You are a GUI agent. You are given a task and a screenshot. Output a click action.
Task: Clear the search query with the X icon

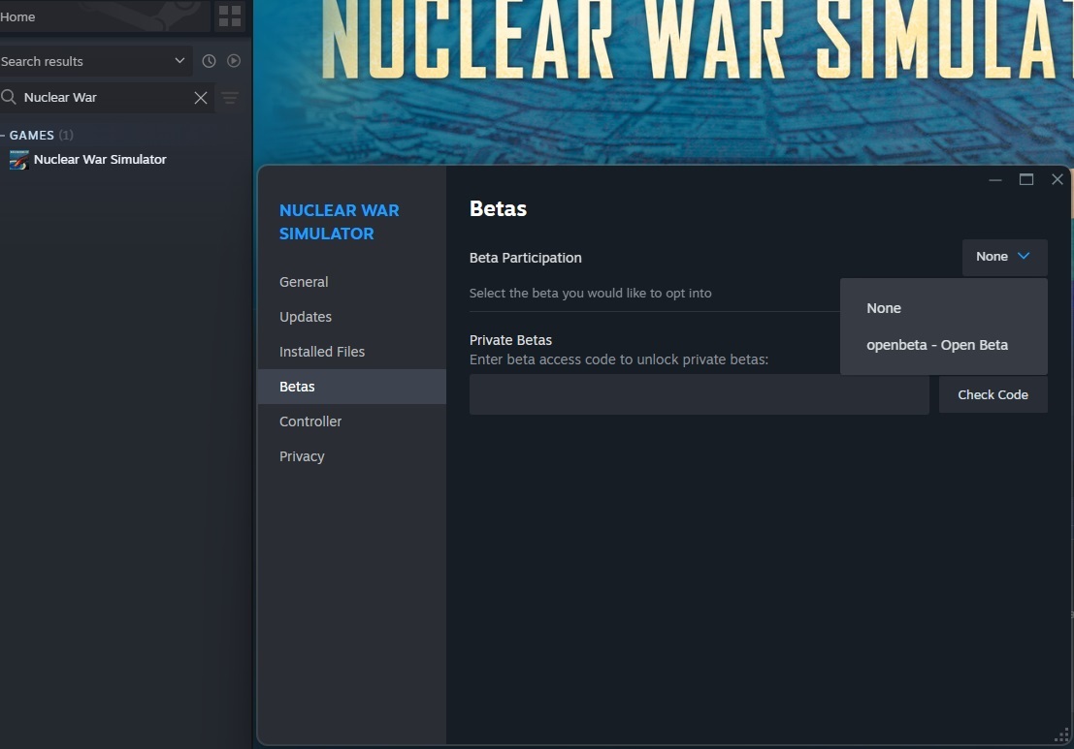pos(201,98)
